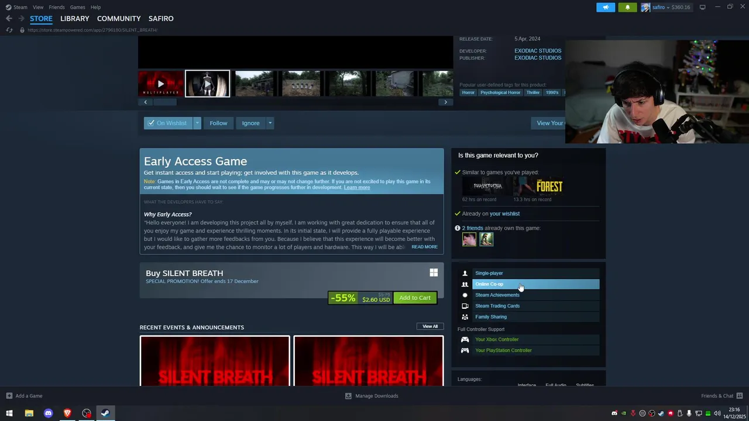Open the your wishlist link
This screenshot has width=749, height=421.
click(x=504, y=213)
